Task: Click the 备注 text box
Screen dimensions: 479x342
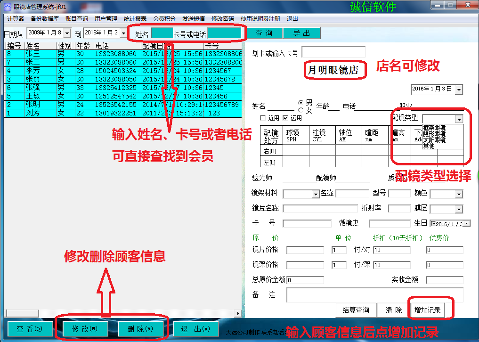Action: point(375,295)
